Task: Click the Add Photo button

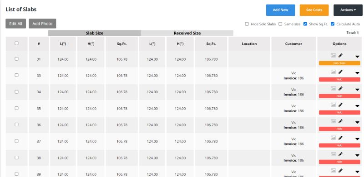Action: pos(42,24)
